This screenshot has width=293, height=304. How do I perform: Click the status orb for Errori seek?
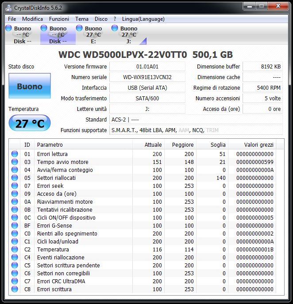[x=15, y=186]
